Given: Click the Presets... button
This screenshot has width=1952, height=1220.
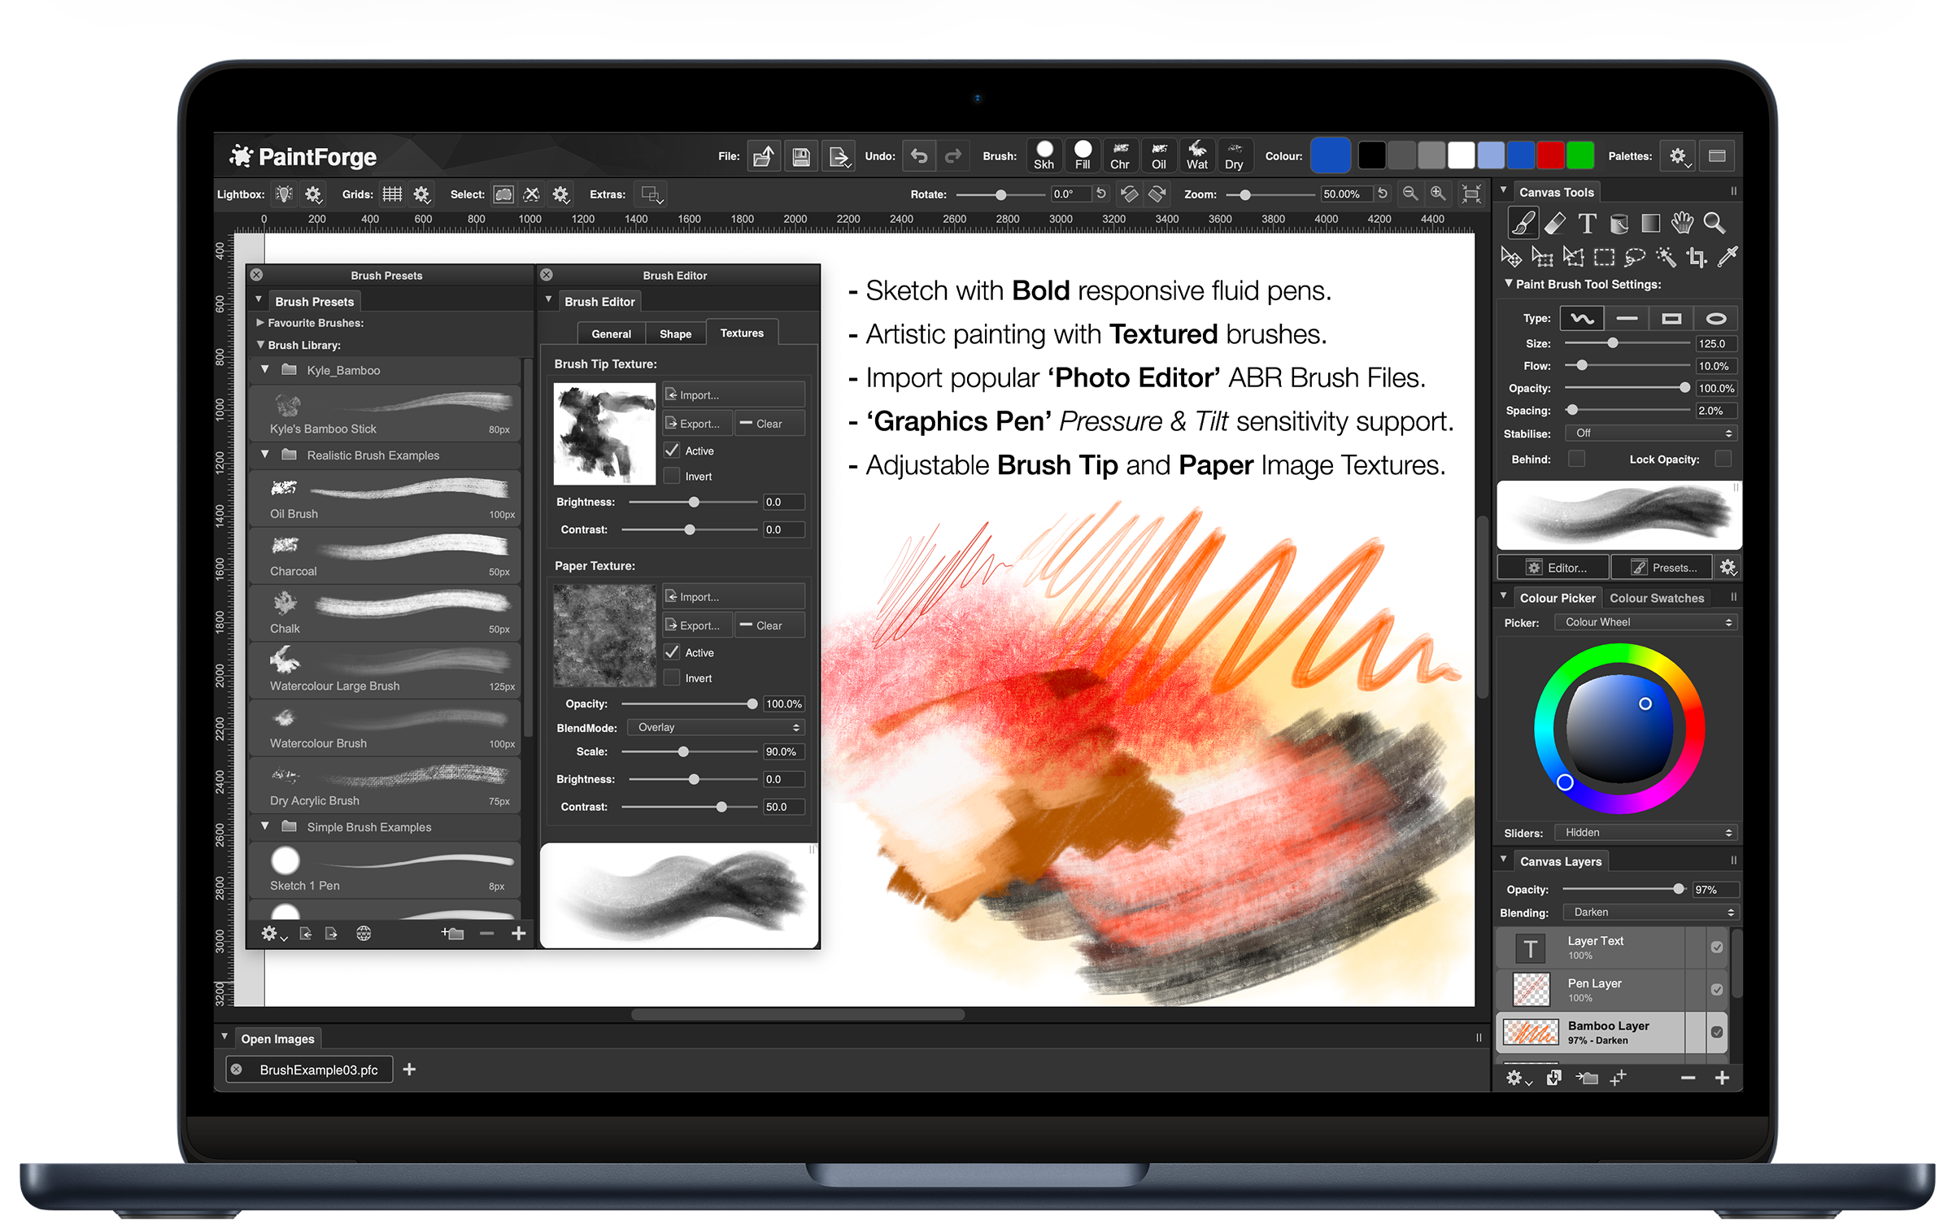Looking at the screenshot, I should [x=1663, y=568].
